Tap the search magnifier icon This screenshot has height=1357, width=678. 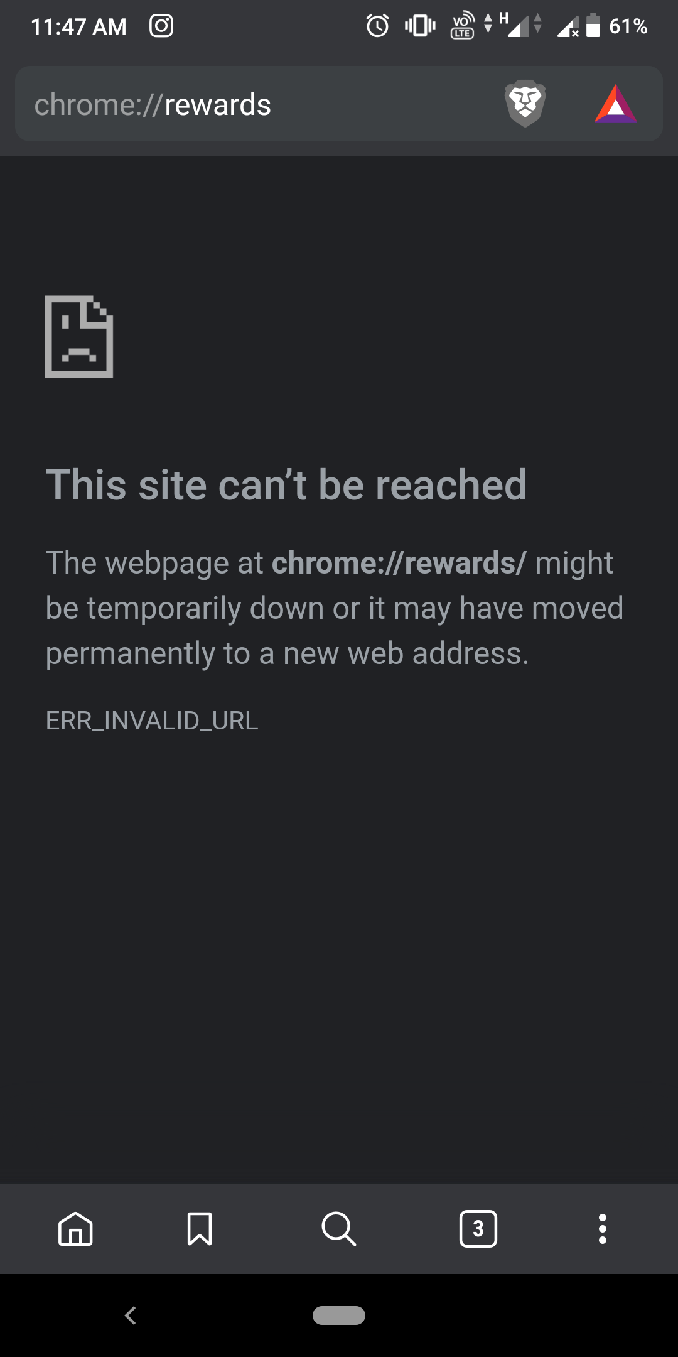pos(339,1229)
